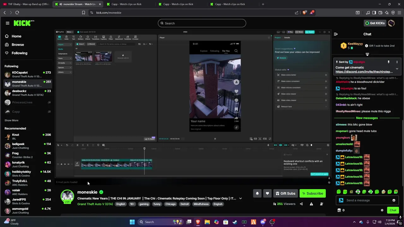Open the Discord invite link in chat
The height and width of the screenshot is (227, 404).
(x=364, y=72)
